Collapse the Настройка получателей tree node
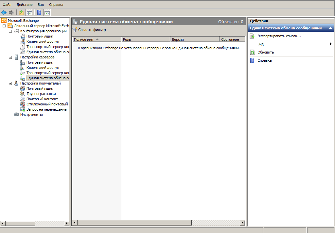The width and height of the screenshot is (335, 233). point(10,83)
